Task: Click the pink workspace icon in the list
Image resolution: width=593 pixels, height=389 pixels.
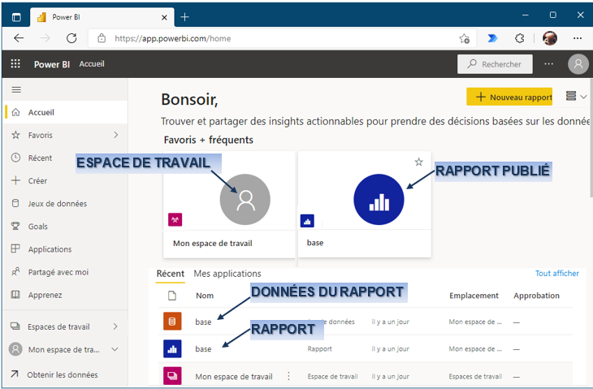Action: tap(172, 376)
